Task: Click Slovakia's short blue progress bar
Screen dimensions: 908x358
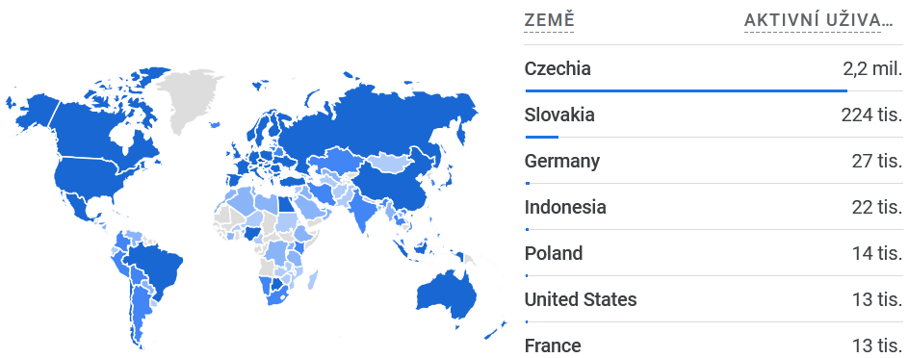Action: coord(542,137)
